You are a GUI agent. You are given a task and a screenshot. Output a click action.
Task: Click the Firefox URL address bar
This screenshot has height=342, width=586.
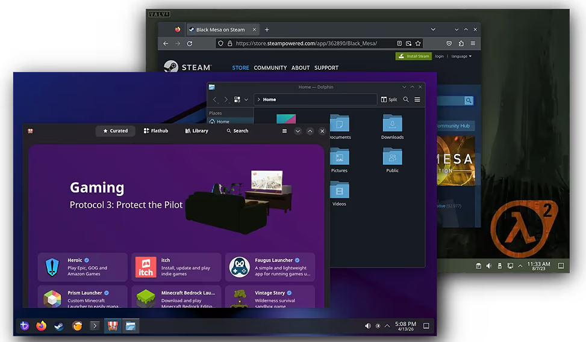pos(306,43)
